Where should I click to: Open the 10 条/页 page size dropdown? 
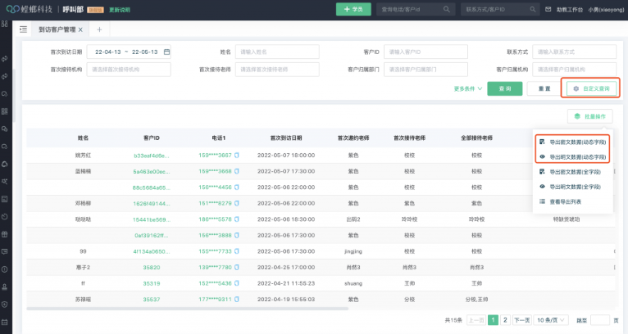(551, 320)
